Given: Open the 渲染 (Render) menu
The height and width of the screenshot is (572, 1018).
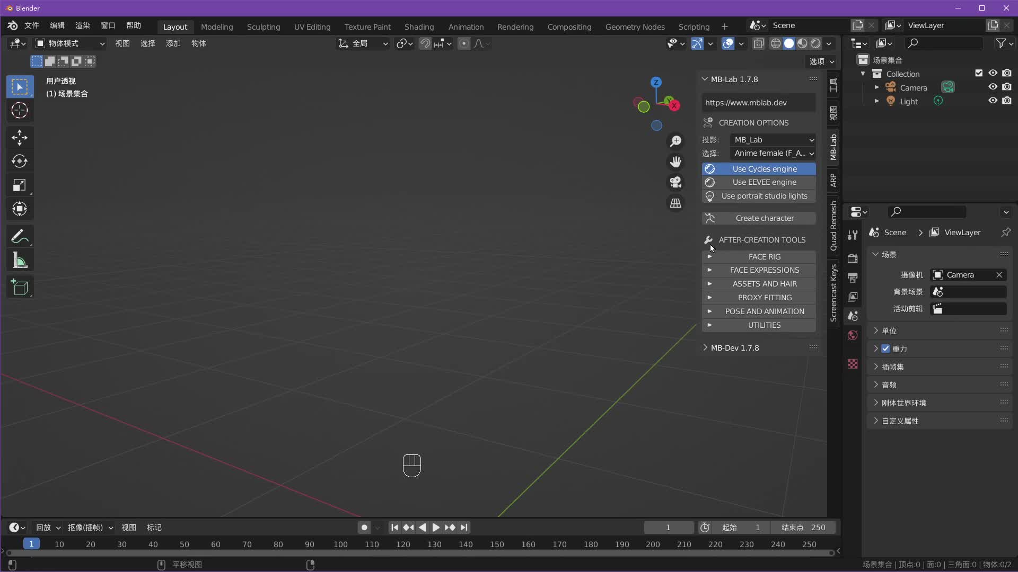Looking at the screenshot, I should [x=82, y=25].
